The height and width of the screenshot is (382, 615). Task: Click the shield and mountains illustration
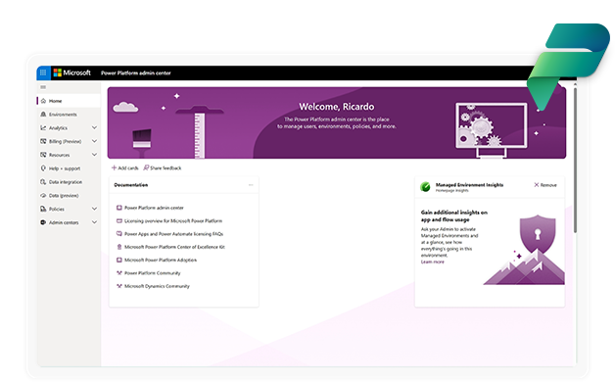tap(524, 250)
